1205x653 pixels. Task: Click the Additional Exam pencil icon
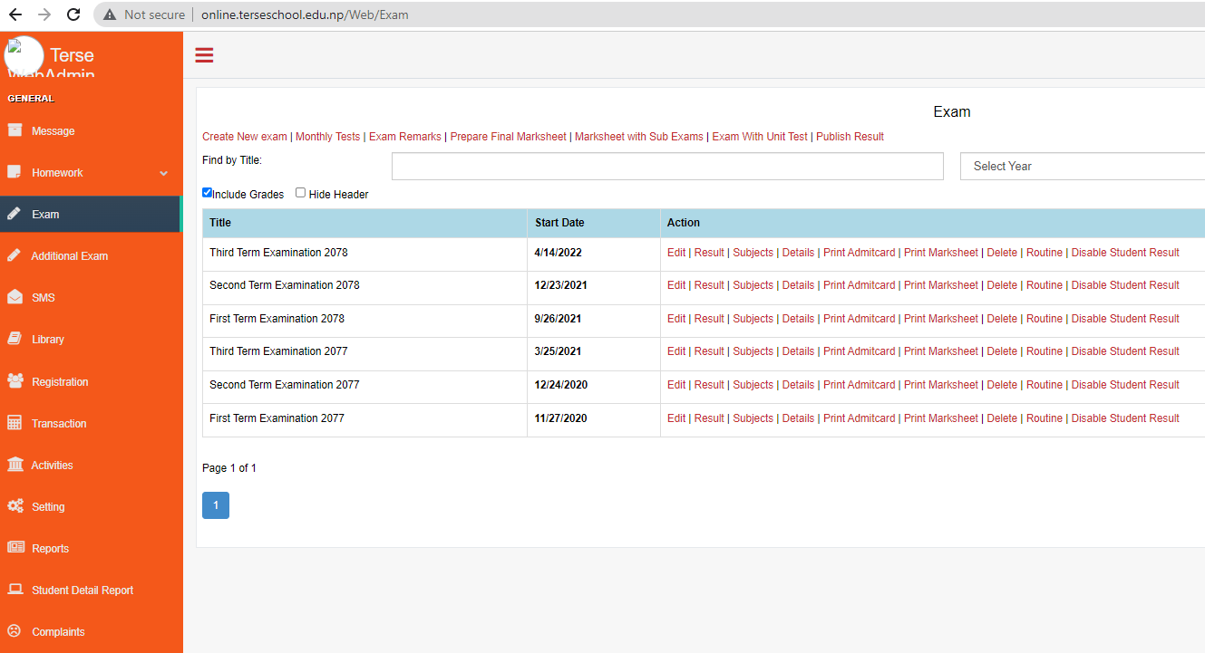(x=15, y=255)
